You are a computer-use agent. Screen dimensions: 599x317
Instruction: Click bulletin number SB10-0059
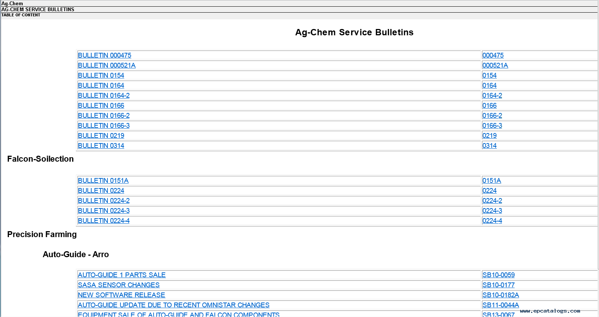pos(499,275)
